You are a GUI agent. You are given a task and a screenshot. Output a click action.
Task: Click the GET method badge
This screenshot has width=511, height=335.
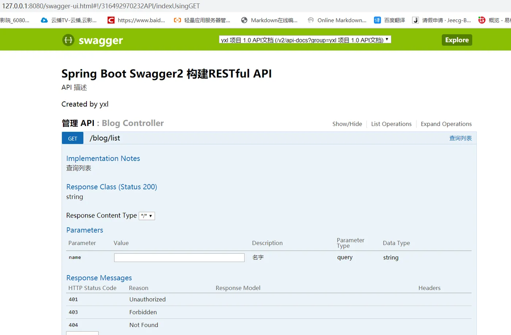tap(73, 138)
